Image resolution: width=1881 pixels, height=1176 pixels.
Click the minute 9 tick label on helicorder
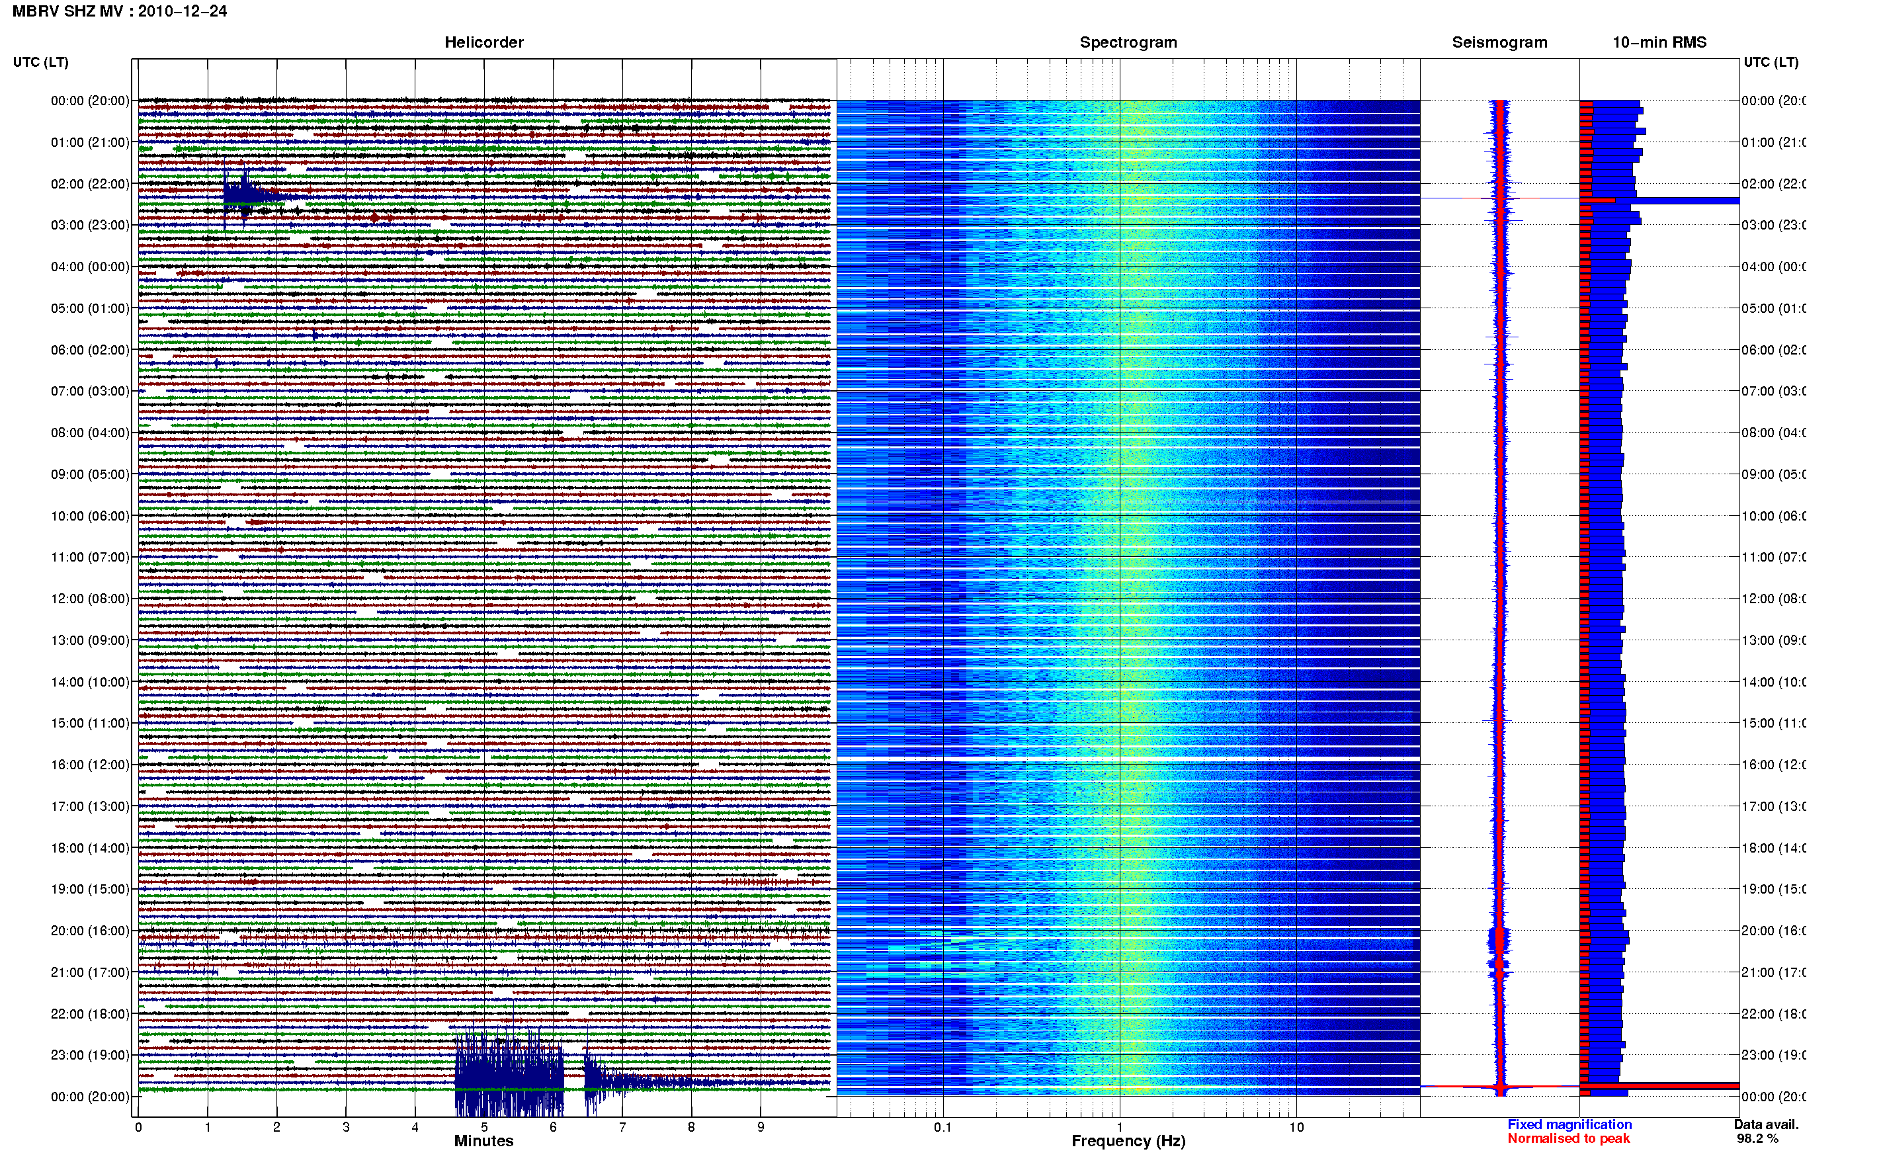click(x=761, y=1127)
